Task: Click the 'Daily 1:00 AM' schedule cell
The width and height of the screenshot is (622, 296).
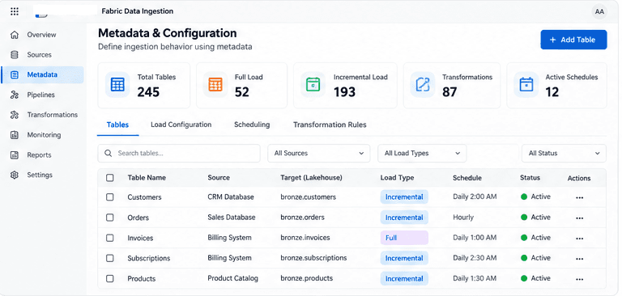Action: click(x=475, y=238)
